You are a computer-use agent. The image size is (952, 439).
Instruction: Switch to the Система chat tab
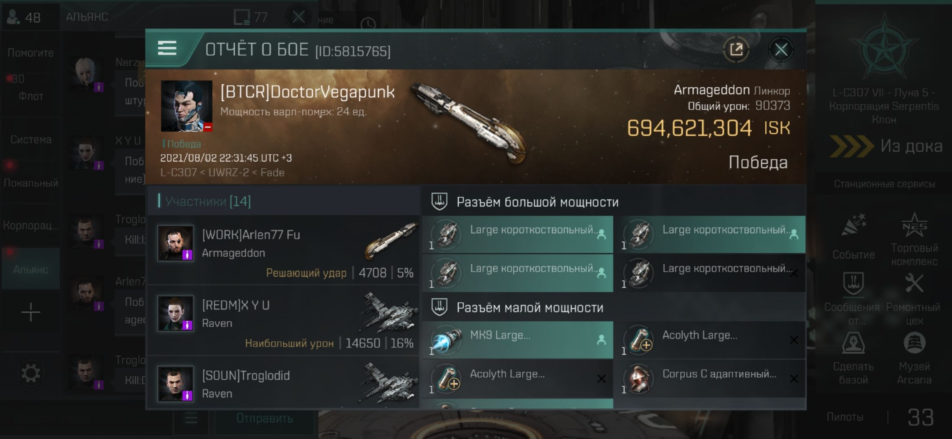pyautogui.click(x=31, y=139)
